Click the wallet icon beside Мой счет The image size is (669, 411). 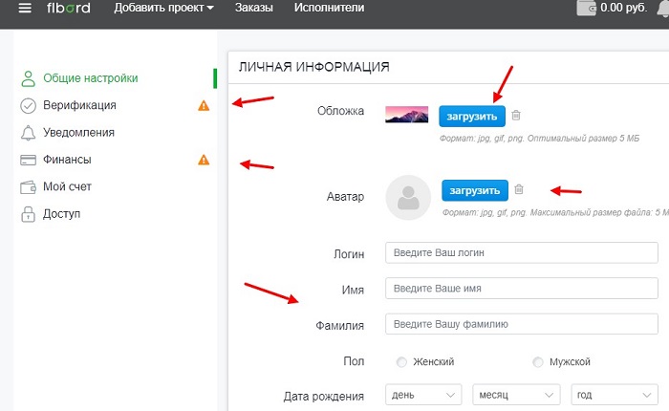click(28, 187)
